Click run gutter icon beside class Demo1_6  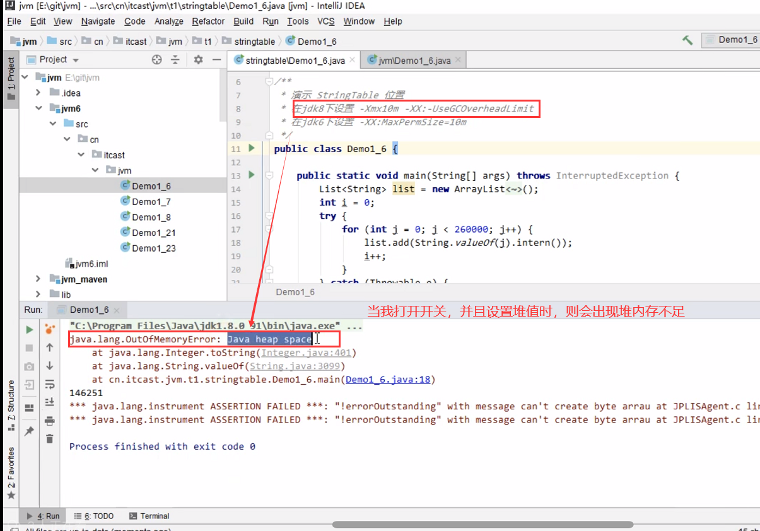click(x=252, y=148)
